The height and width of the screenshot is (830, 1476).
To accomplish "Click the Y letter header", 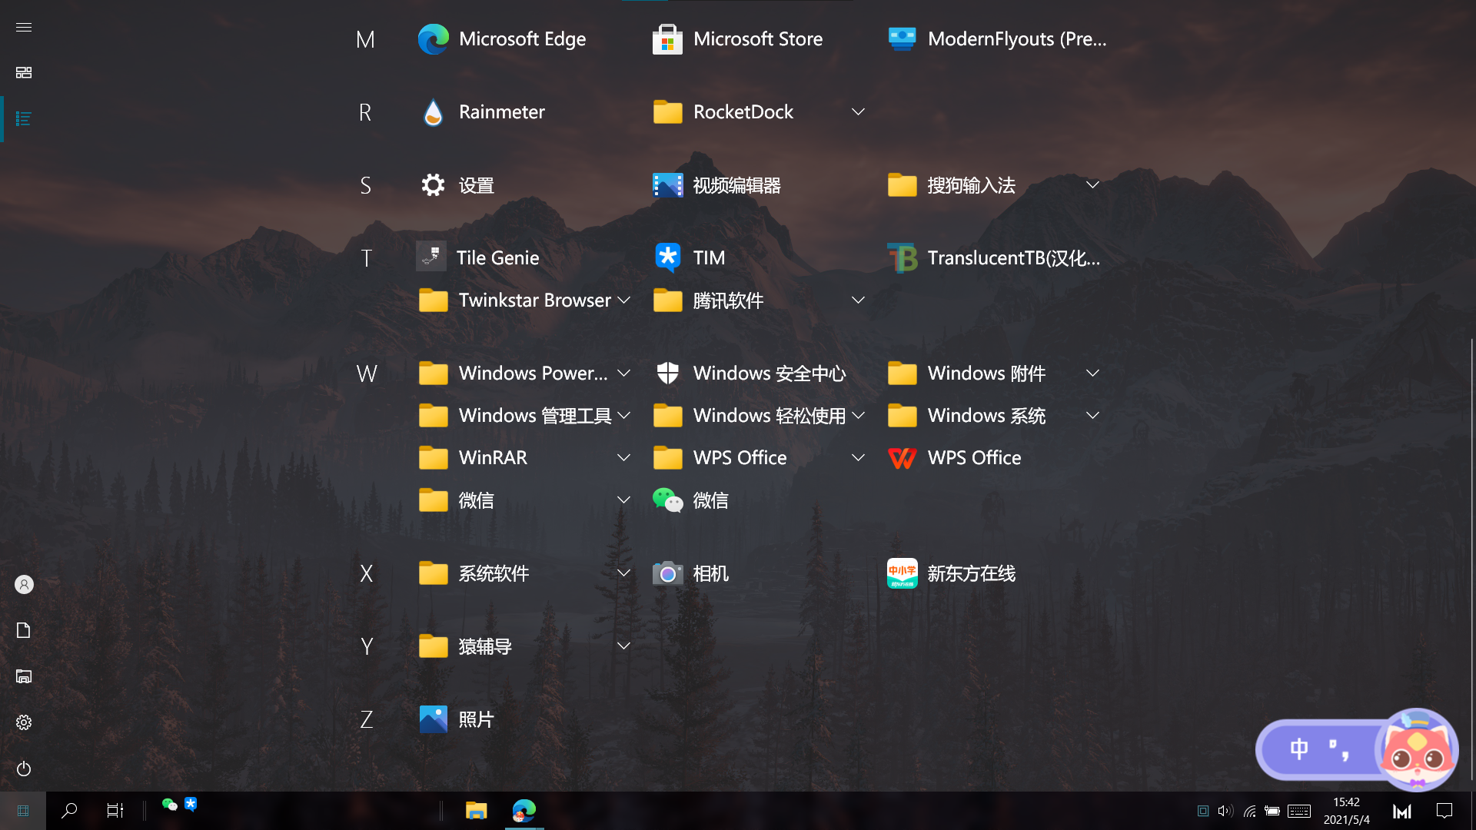I will 366,646.
